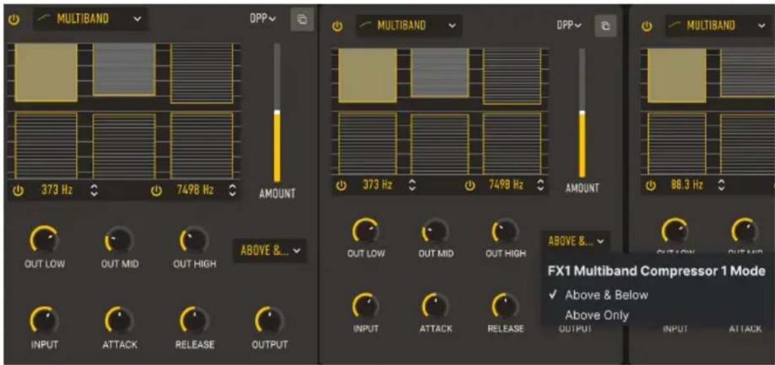Click the 7498 Hz stepper arrows, first panel

(x=232, y=191)
